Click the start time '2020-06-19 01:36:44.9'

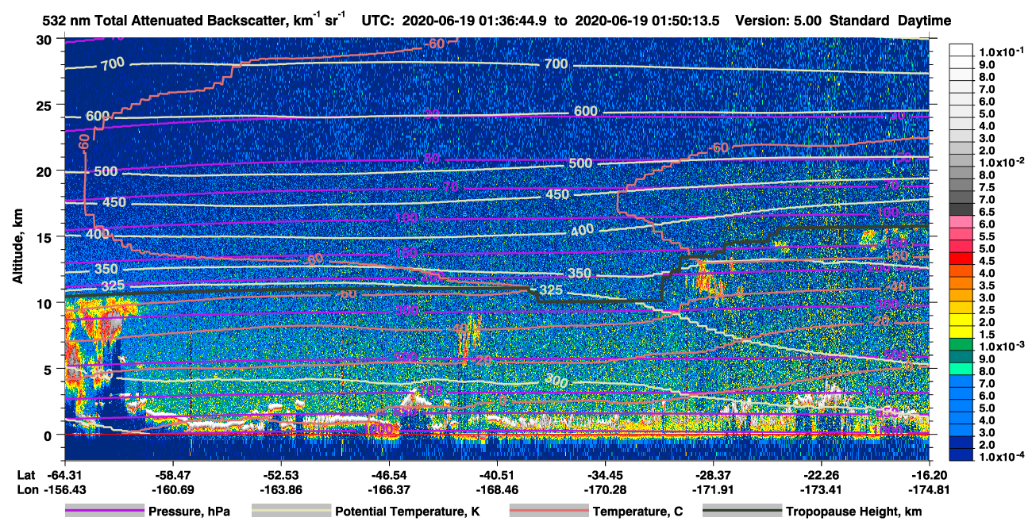tap(474, 21)
